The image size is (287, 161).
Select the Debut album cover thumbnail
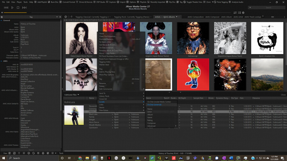coord(82,38)
